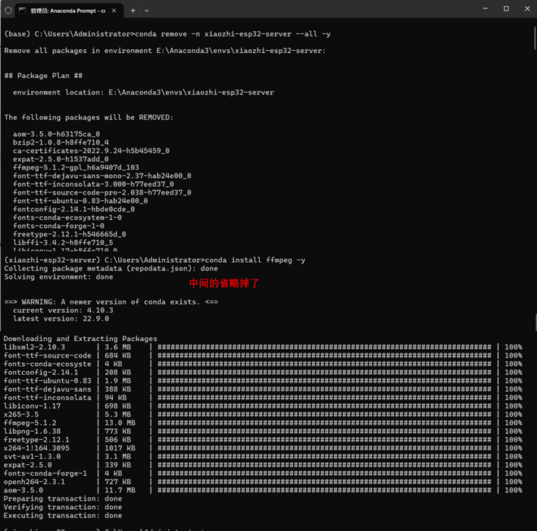Click the latest version 22.9.0 line

(x=61, y=319)
